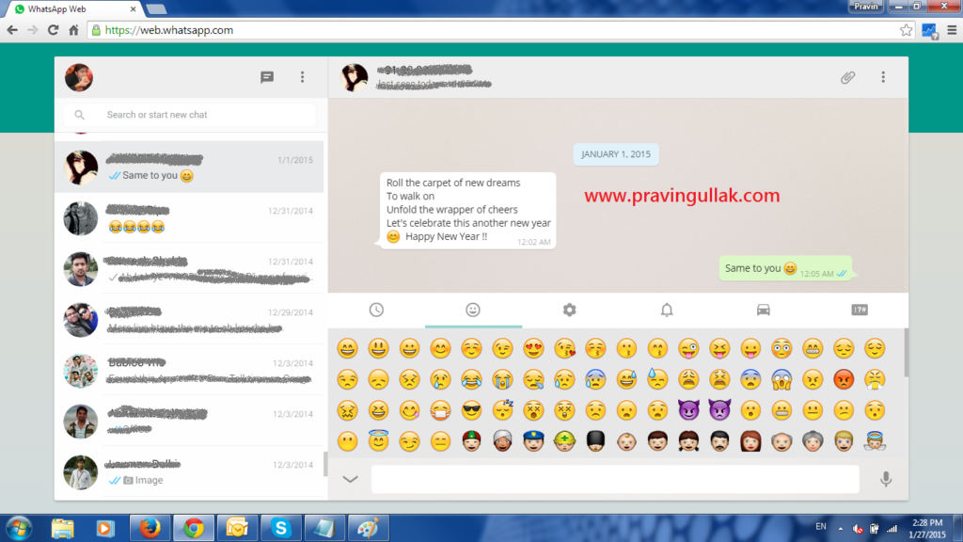Insert man with turban emoji

click(x=502, y=440)
